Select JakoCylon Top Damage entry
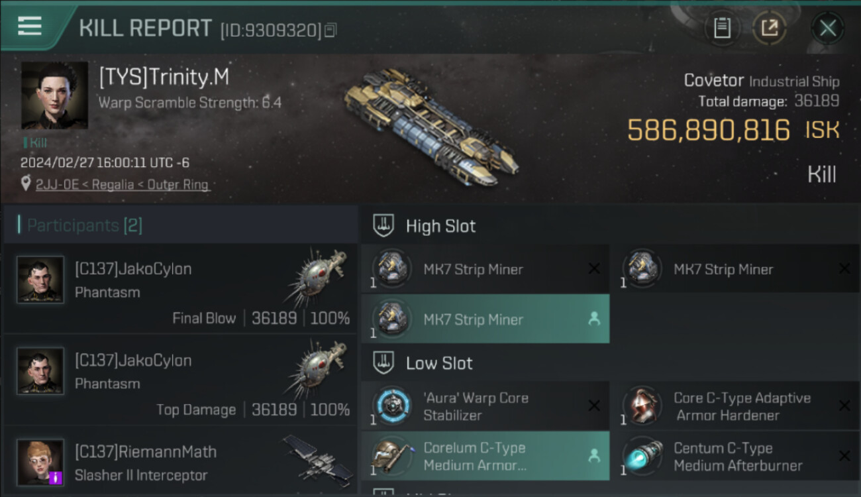Screen dimensions: 861x497 180,380
